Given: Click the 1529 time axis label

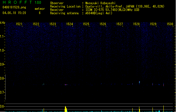Looking at the screenshot, I should pos(153,24).
